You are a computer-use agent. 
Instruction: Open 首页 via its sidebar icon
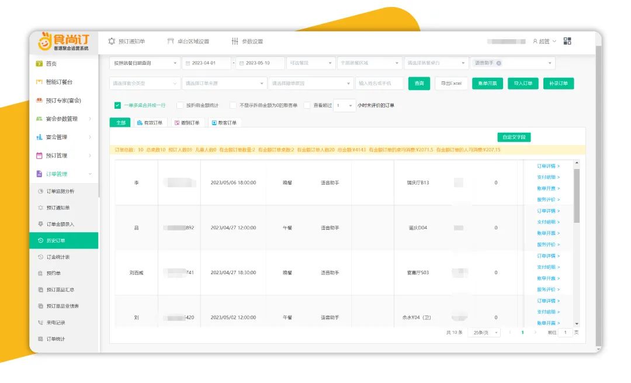[x=39, y=64]
